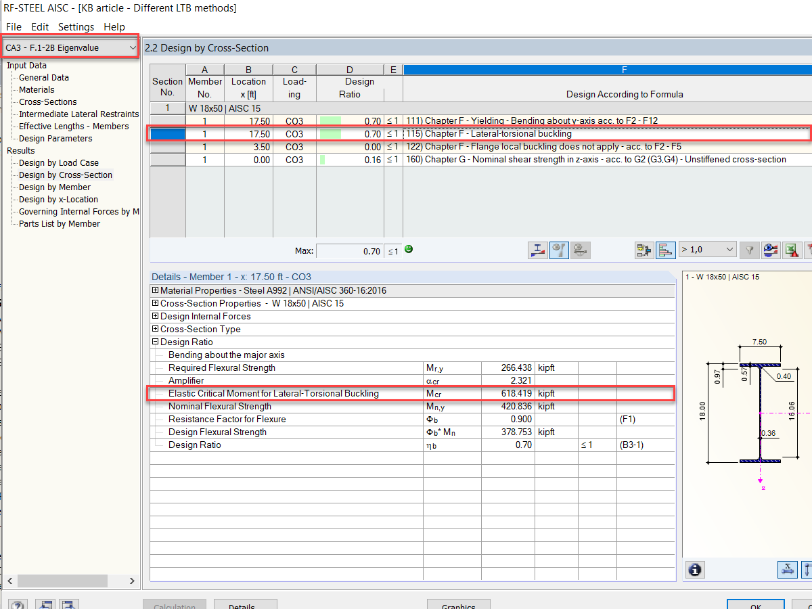Image resolution: width=812 pixels, height=609 pixels.
Task: Click the Graphics button
Action: [x=459, y=604]
